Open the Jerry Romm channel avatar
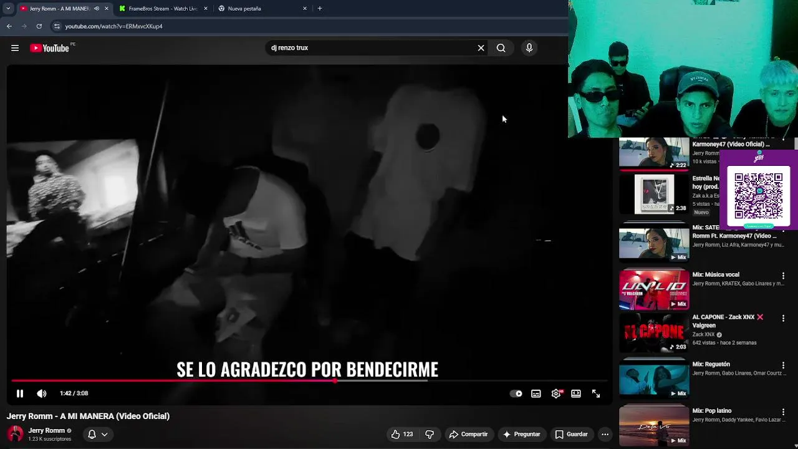The width and height of the screenshot is (798, 449). point(15,434)
